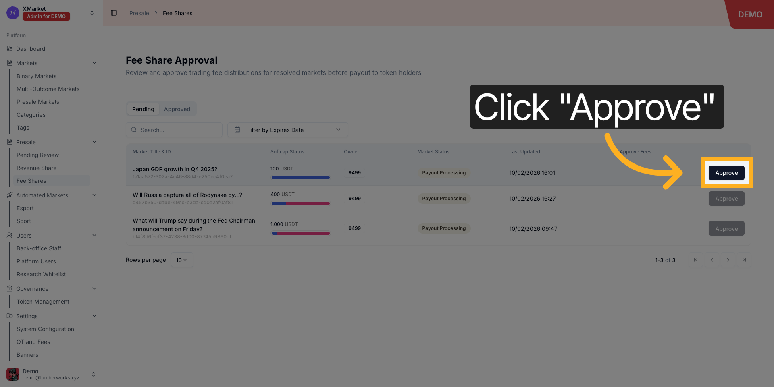The width and height of the screenshot is (774, 387).
Task: Click the Demo user avatar
Action: coord(13,374)
